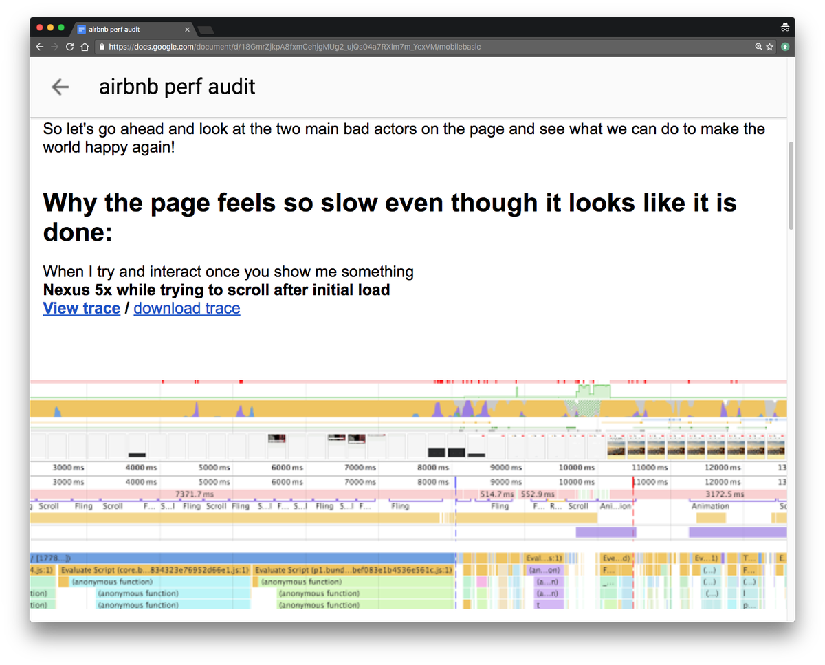
Task: Click the 'Nexus 5x while trying to scroll' bold line
Action: pos(217,290)
